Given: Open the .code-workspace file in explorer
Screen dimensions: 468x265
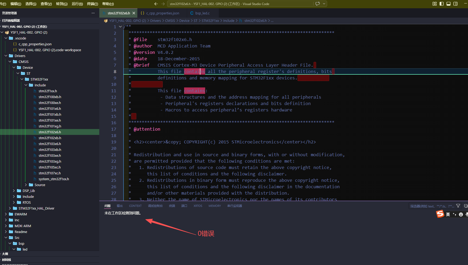Looking at the screenshot, I should (x=50, y=50).
